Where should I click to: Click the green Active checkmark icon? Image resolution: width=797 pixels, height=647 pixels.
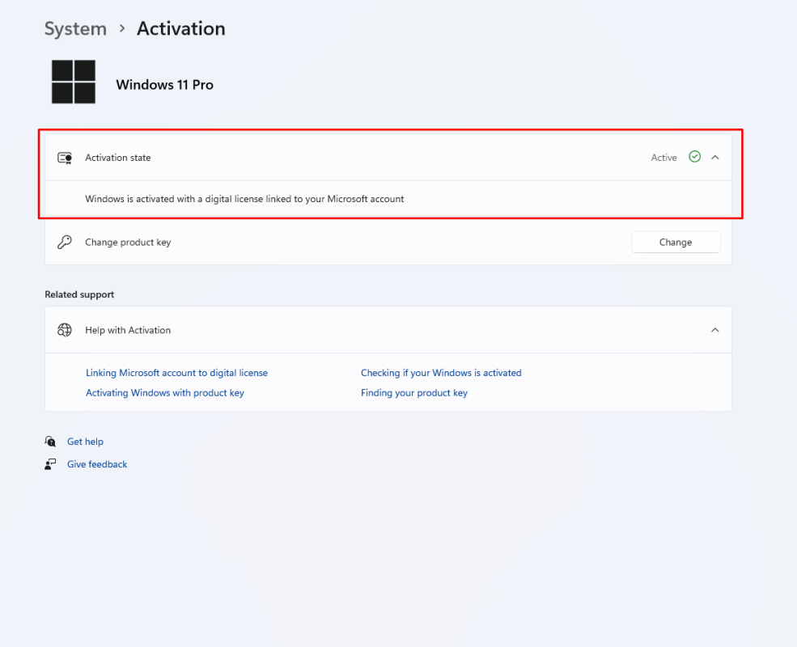tap(694, 157)
